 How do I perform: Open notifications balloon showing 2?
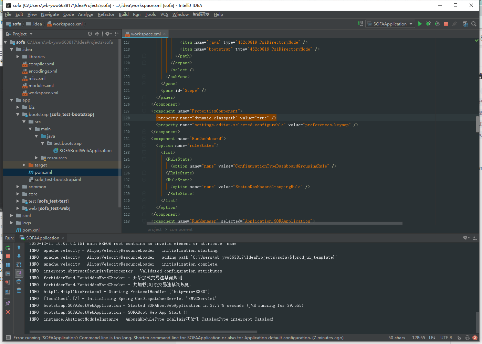(475, 338)
